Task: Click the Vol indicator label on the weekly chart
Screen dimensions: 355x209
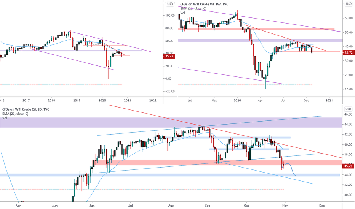Action: tap(182, 13)
